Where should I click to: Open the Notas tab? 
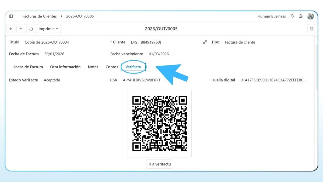[93, 67]
